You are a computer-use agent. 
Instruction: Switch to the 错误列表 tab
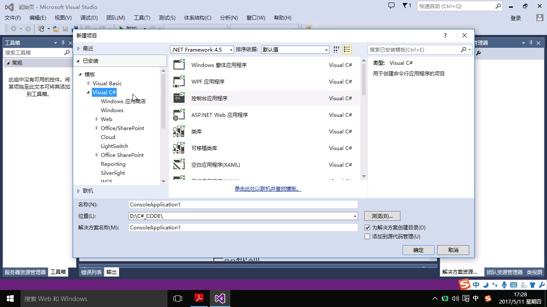[91, 272]
